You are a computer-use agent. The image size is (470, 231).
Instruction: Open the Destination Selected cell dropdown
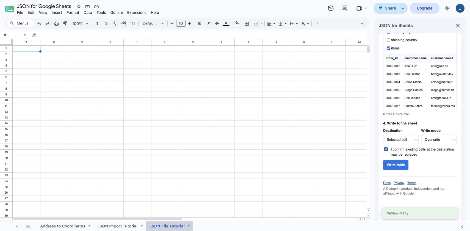(401, 139)
